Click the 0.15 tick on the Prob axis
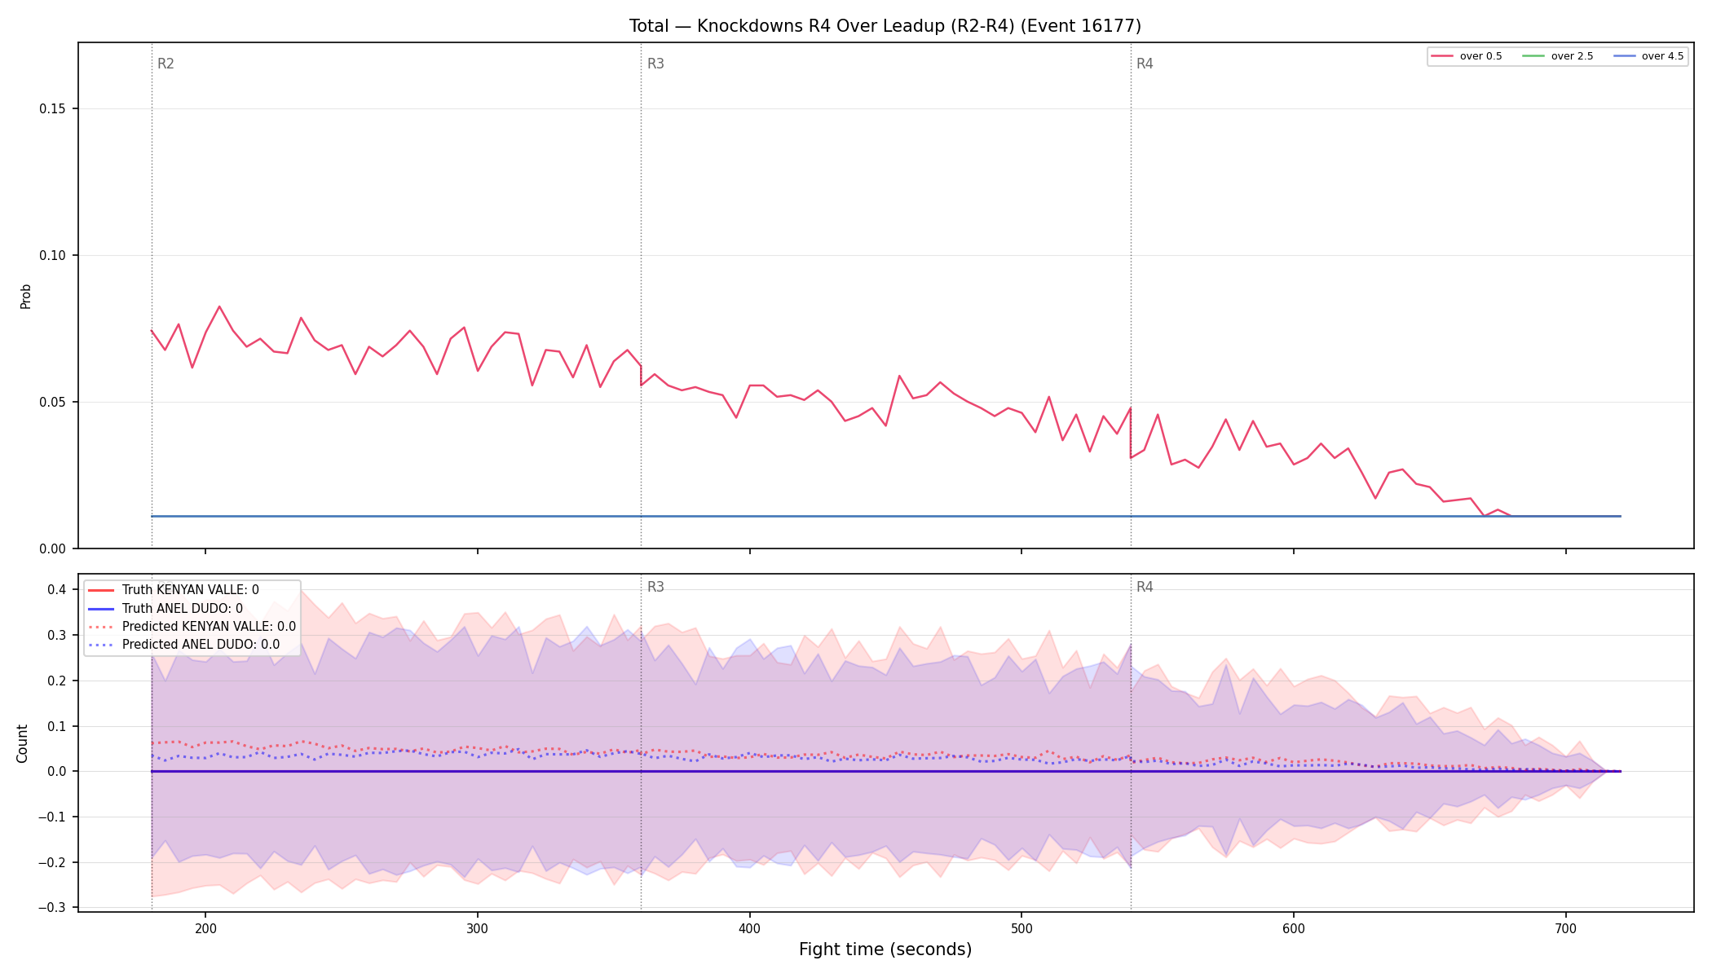Screen dimensions: 1712x978 point(53,109)
